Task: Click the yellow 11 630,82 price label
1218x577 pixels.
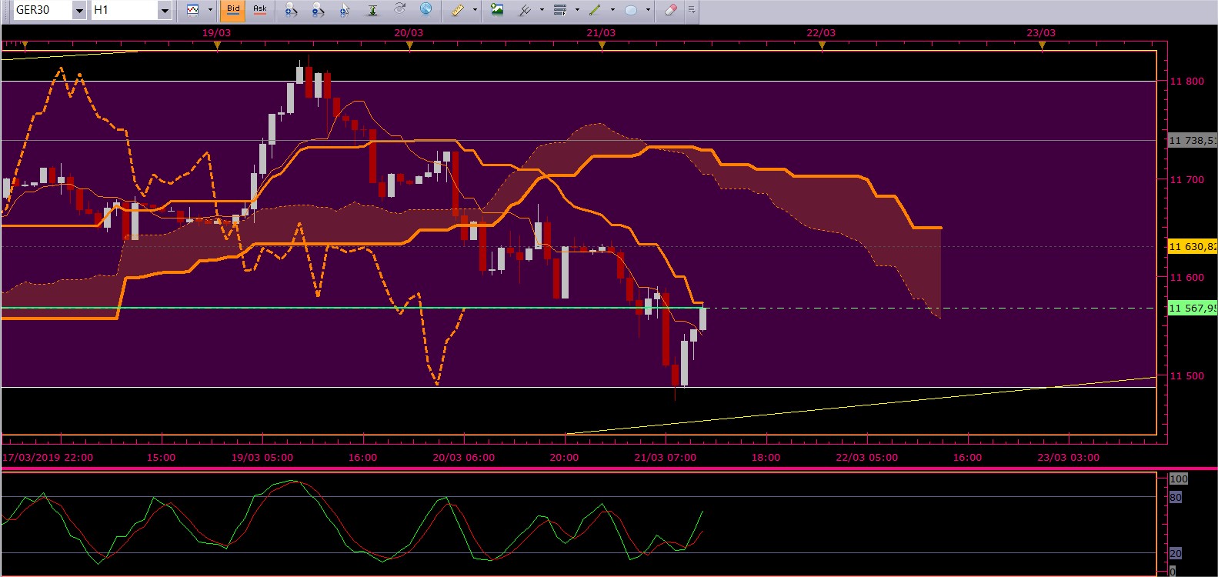Action: [x=1193, y=246]
